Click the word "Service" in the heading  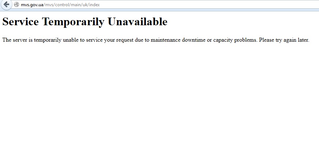[x=21, y=22]
